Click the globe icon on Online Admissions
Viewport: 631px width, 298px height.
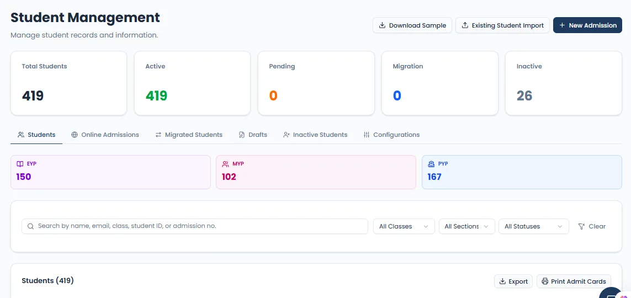point(75,135)
